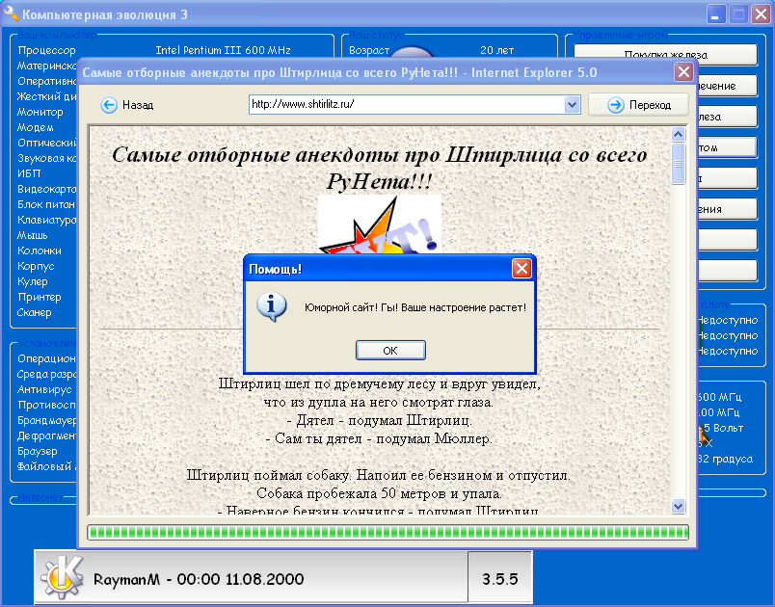Select ИБП in computer list
Image resolution: width=775 pixels, height=607 pixels.
[x=29, y=173]
